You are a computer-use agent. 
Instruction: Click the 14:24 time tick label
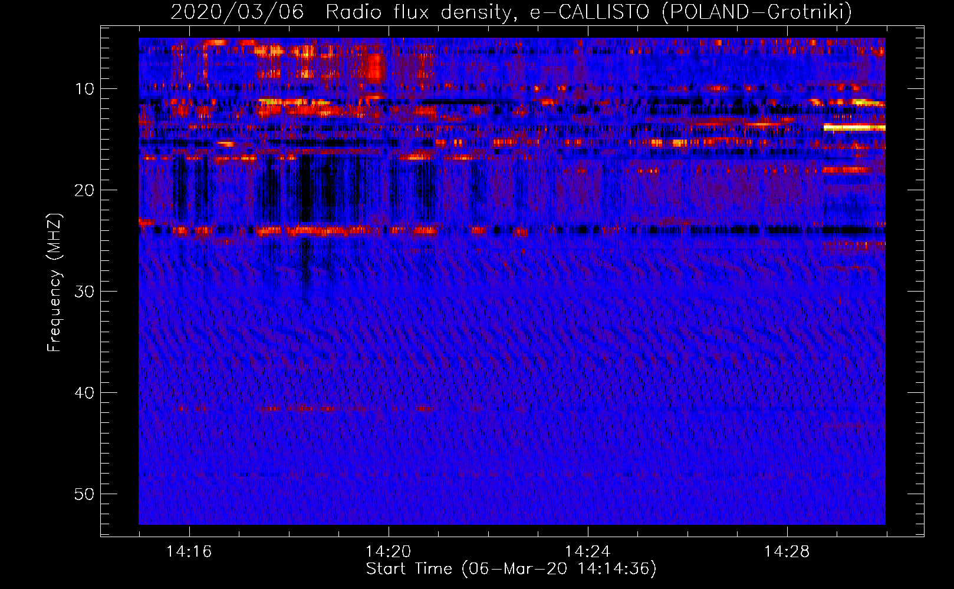point(588,552)
